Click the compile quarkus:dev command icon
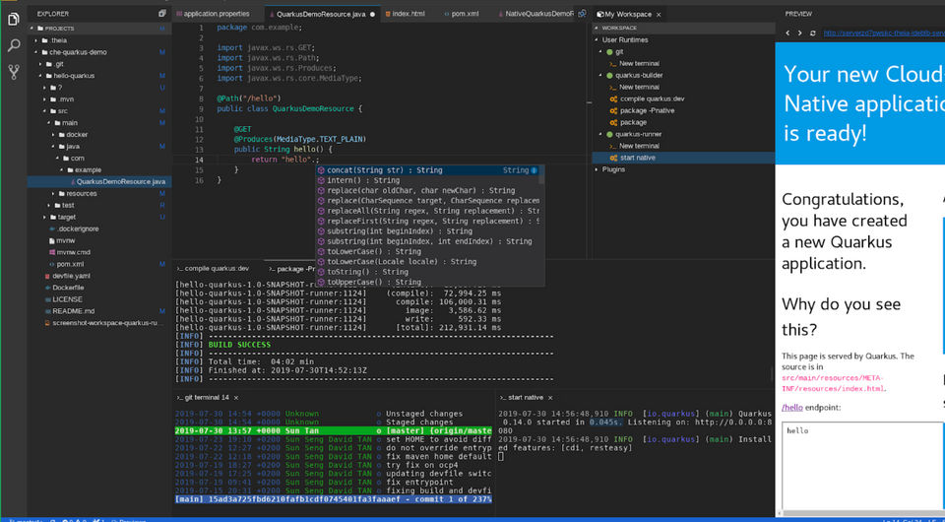Viewport: 945px width, 522px height. 613,98
